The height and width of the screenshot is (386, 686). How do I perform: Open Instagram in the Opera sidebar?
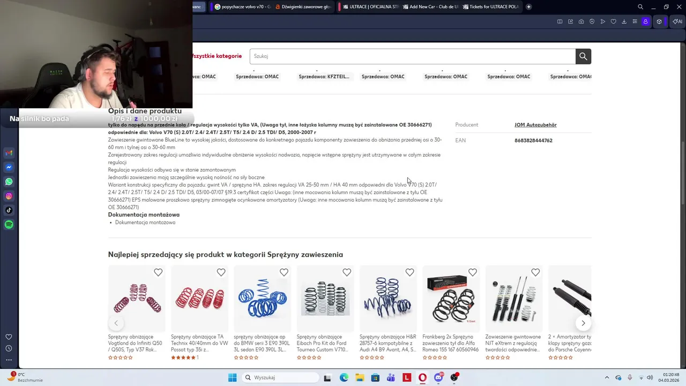coord(9,196)
